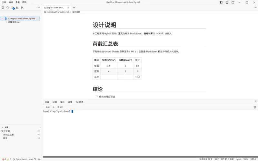Click the warning count icon in the status bar
This screenshot has height=161, width=258.
[8, 159]
